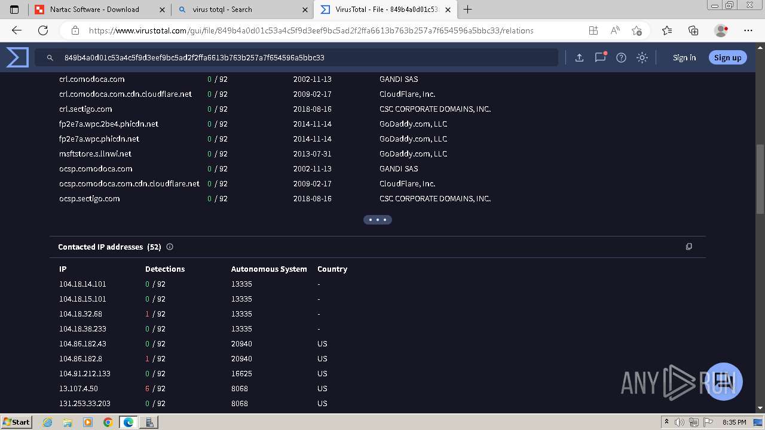Click the 6 / 92 detections value

[155, 388]
